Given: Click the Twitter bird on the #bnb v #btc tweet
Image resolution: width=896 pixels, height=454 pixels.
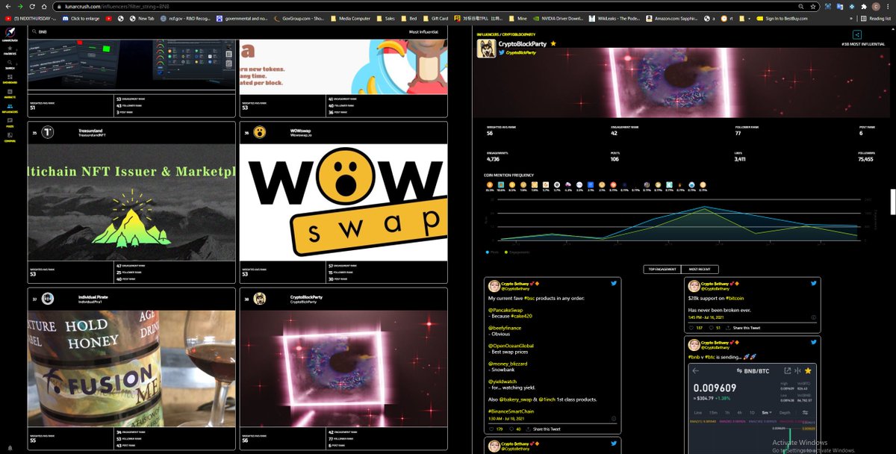Looking at the screenshot, I should click(814, 343).
